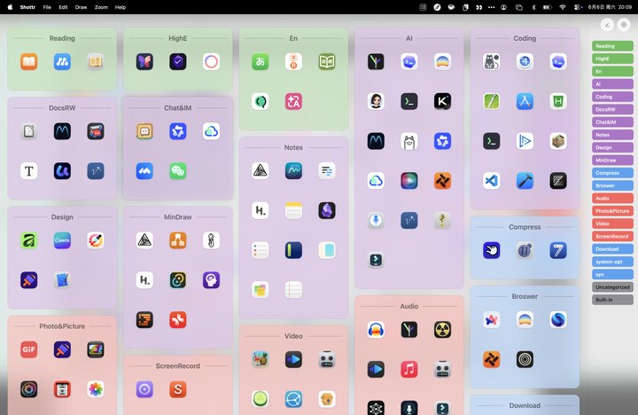Open the cardboard box app in Coding
638x415 pixels.
[558, 141]
